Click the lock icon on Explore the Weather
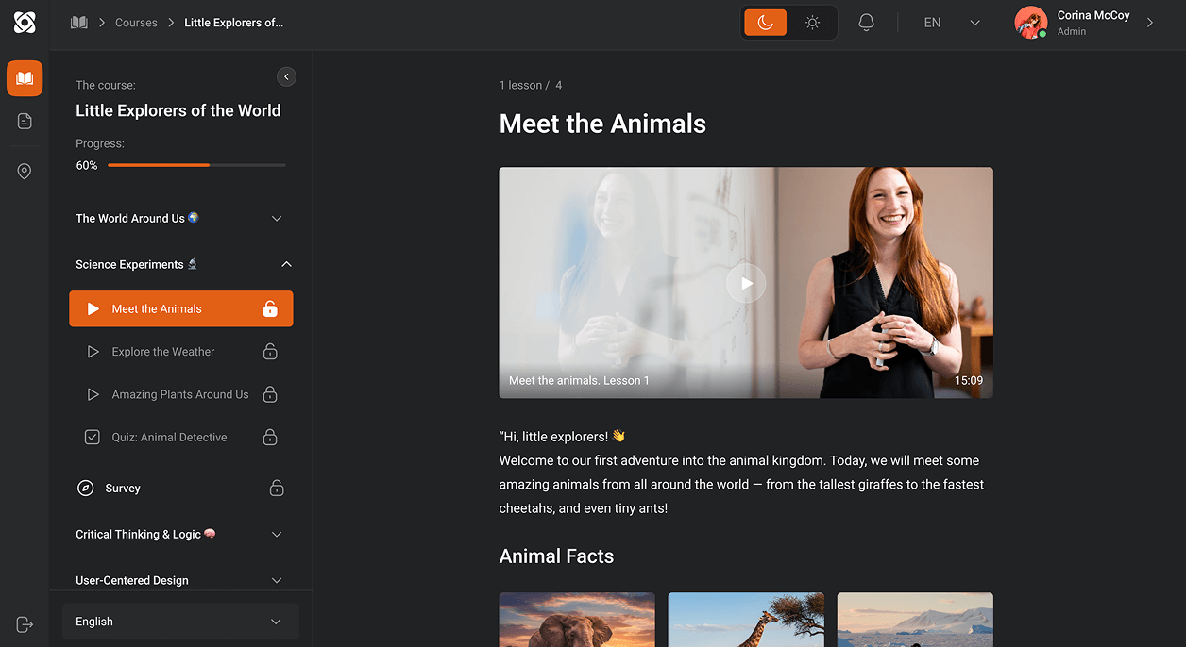1186x647 pixels. pos(270,352)
